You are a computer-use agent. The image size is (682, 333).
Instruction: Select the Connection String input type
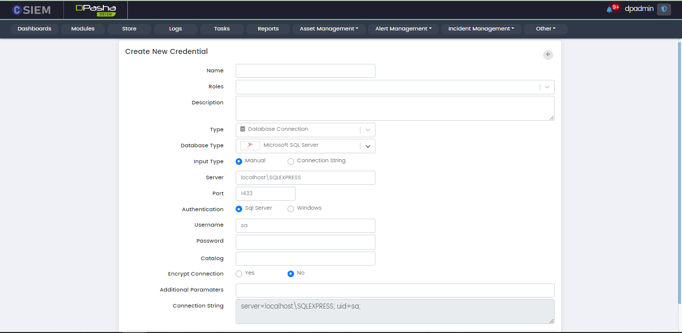click(x=291, y=161)
